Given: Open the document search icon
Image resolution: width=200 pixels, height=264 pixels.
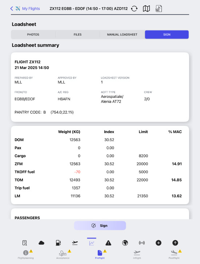Looking at the screenshot, I should pos(25,243).
